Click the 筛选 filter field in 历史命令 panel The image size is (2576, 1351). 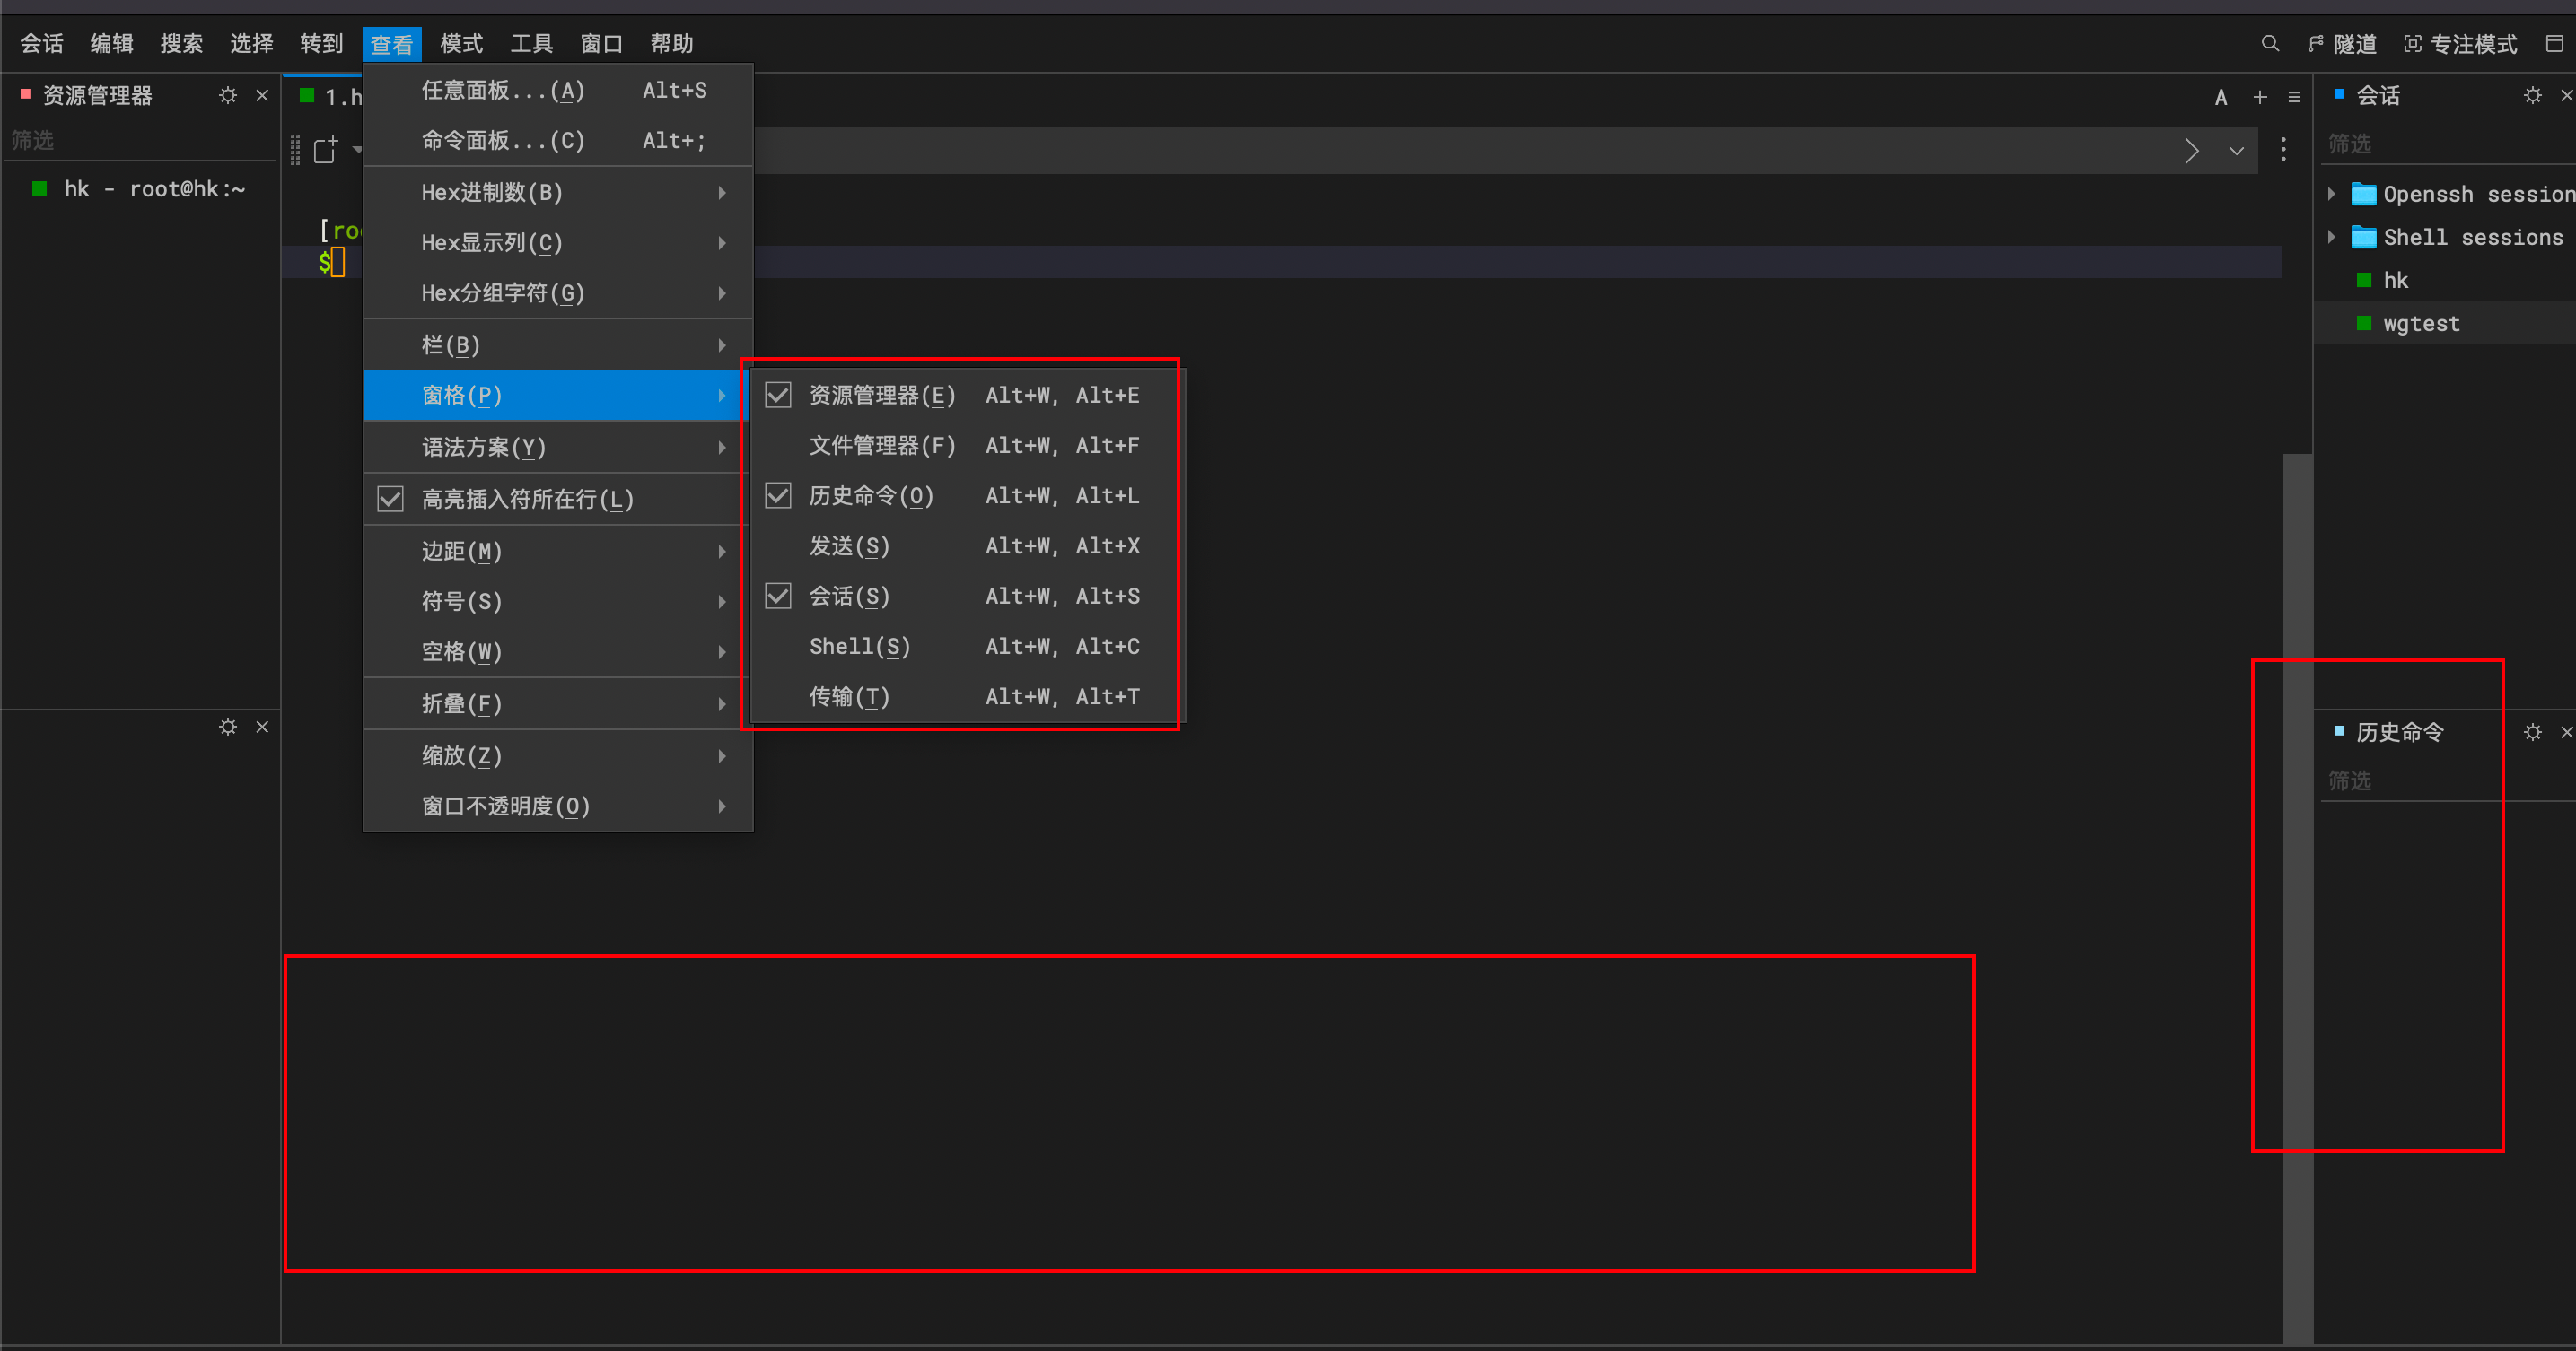2446,780
